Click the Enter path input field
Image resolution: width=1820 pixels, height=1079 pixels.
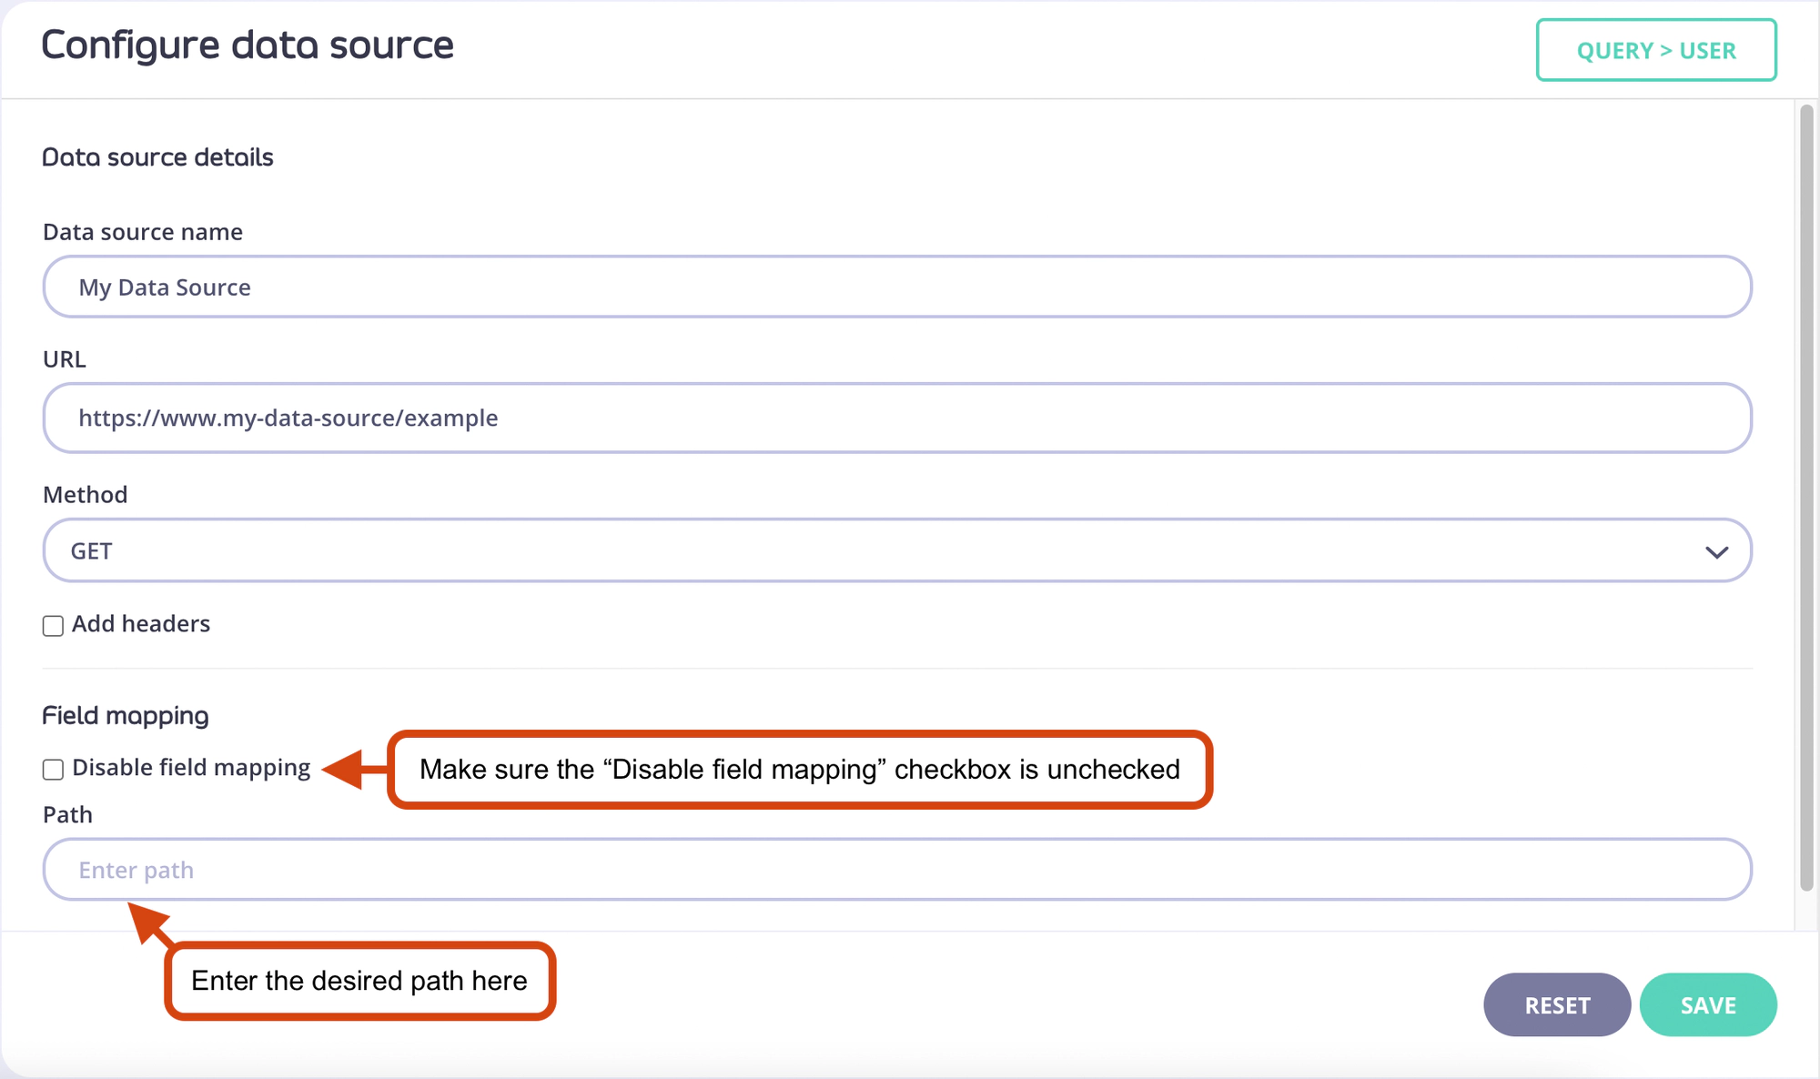(x=896, y=870)
